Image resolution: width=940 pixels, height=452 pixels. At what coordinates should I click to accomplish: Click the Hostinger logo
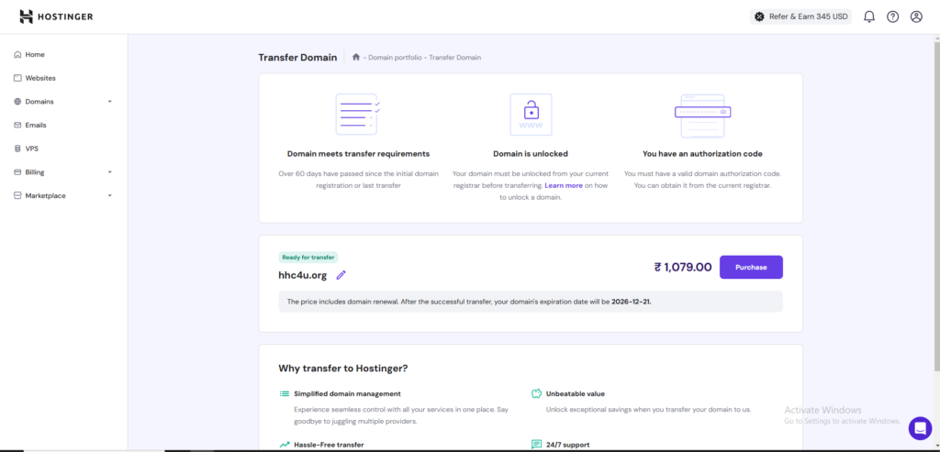click(56, 17)
